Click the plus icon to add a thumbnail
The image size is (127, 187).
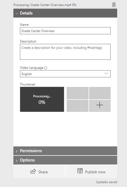(x=100, y=106)
